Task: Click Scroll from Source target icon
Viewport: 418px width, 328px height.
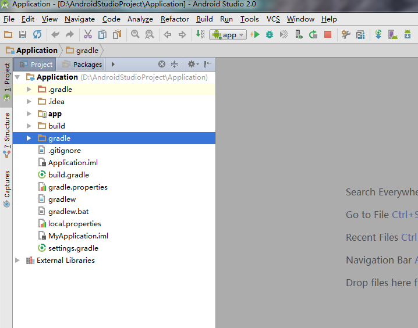Action: tap(162, 64)
